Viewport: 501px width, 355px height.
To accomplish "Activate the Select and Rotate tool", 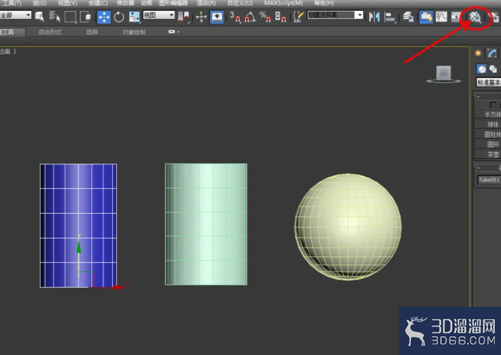I will pyautogui.click(x=119, y=16).
